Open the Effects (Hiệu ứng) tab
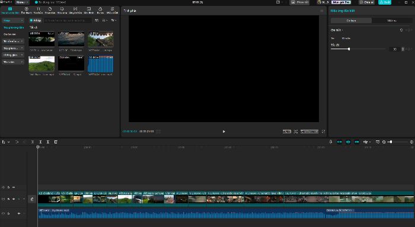Viewport: 415px width, 227px height. pyautogui.click(x=62, y=10)
